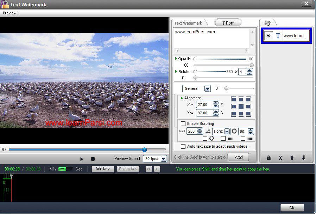Screen dimensions: 316x214
Task: Expand the Rotate green arrow
Action: tap(176, 71)
